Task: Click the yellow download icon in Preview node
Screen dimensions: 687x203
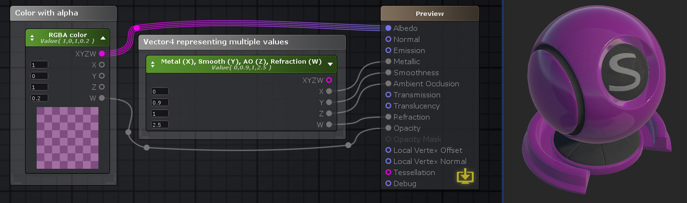Action: tap(465, 176)
